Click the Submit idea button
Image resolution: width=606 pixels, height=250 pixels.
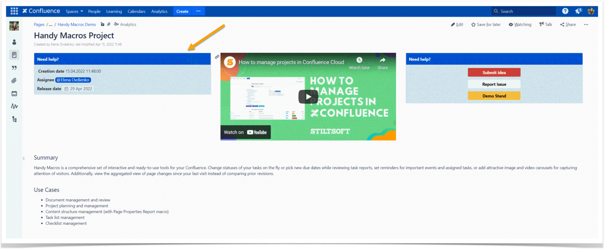[494, 72]
